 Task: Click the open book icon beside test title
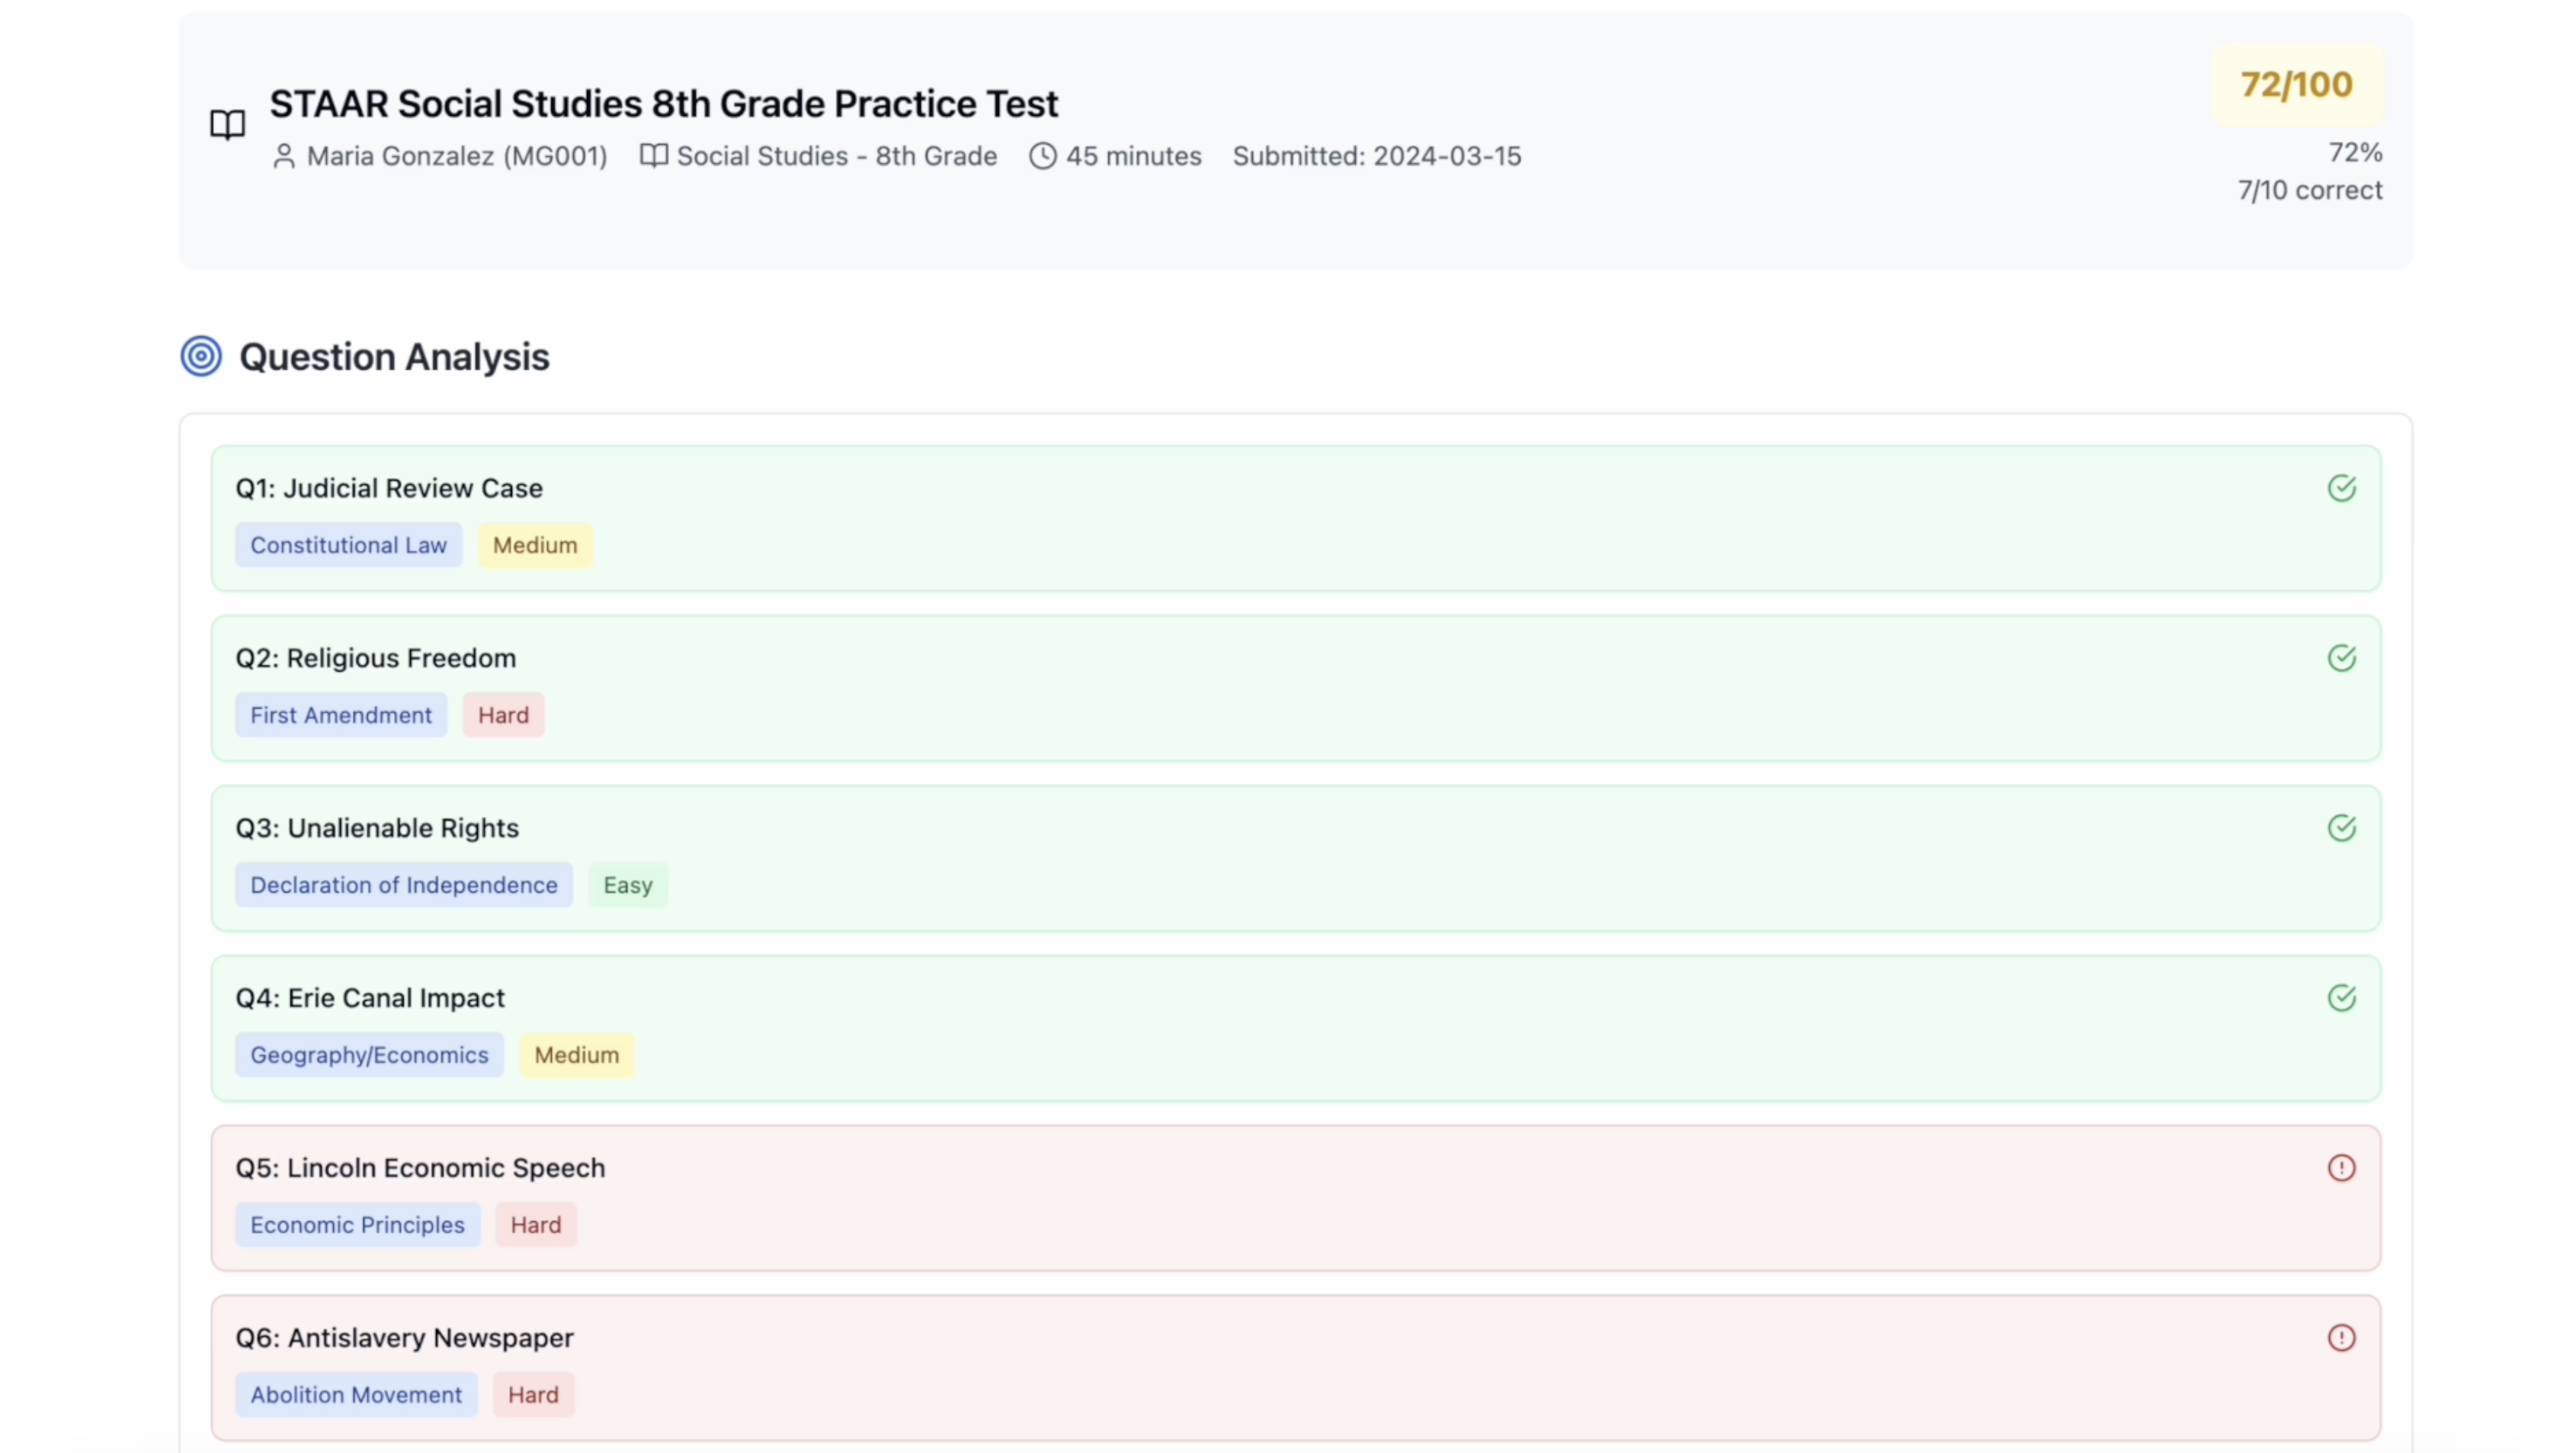[227, 125]
